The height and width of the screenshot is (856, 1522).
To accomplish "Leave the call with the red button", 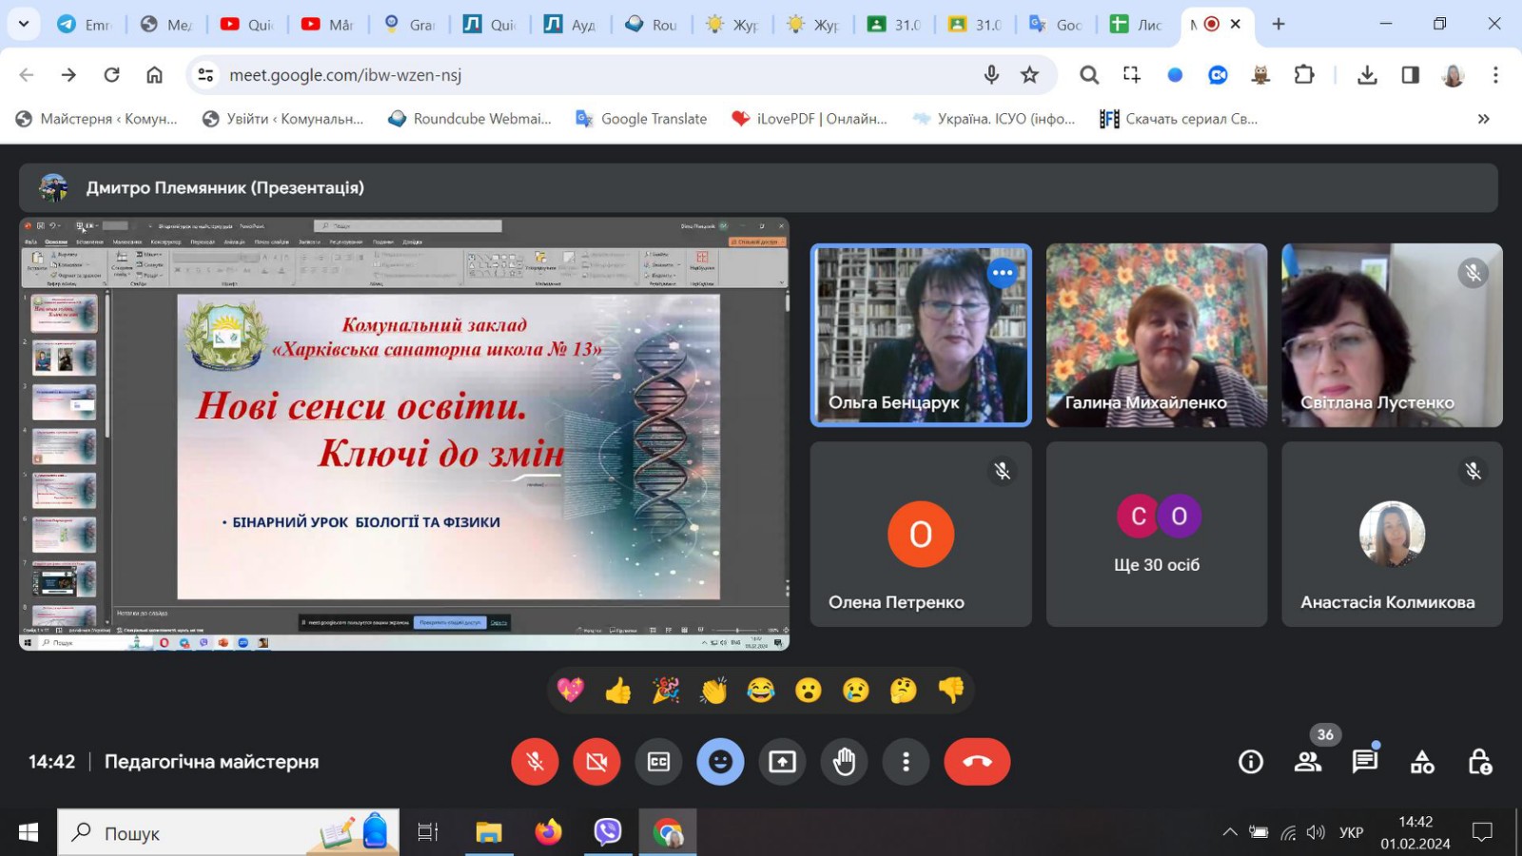I will click(977, 762).
